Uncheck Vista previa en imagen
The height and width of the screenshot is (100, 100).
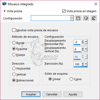(64, 11)
